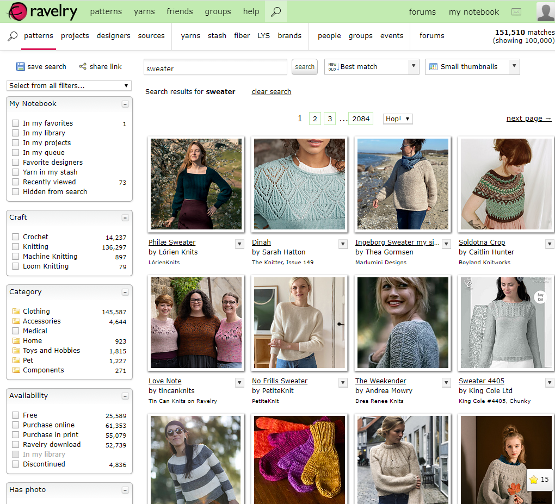Open the Philæ Sweater action arrow
The height and width of the screenshot is (504, 555).
(x=239, y=244)
